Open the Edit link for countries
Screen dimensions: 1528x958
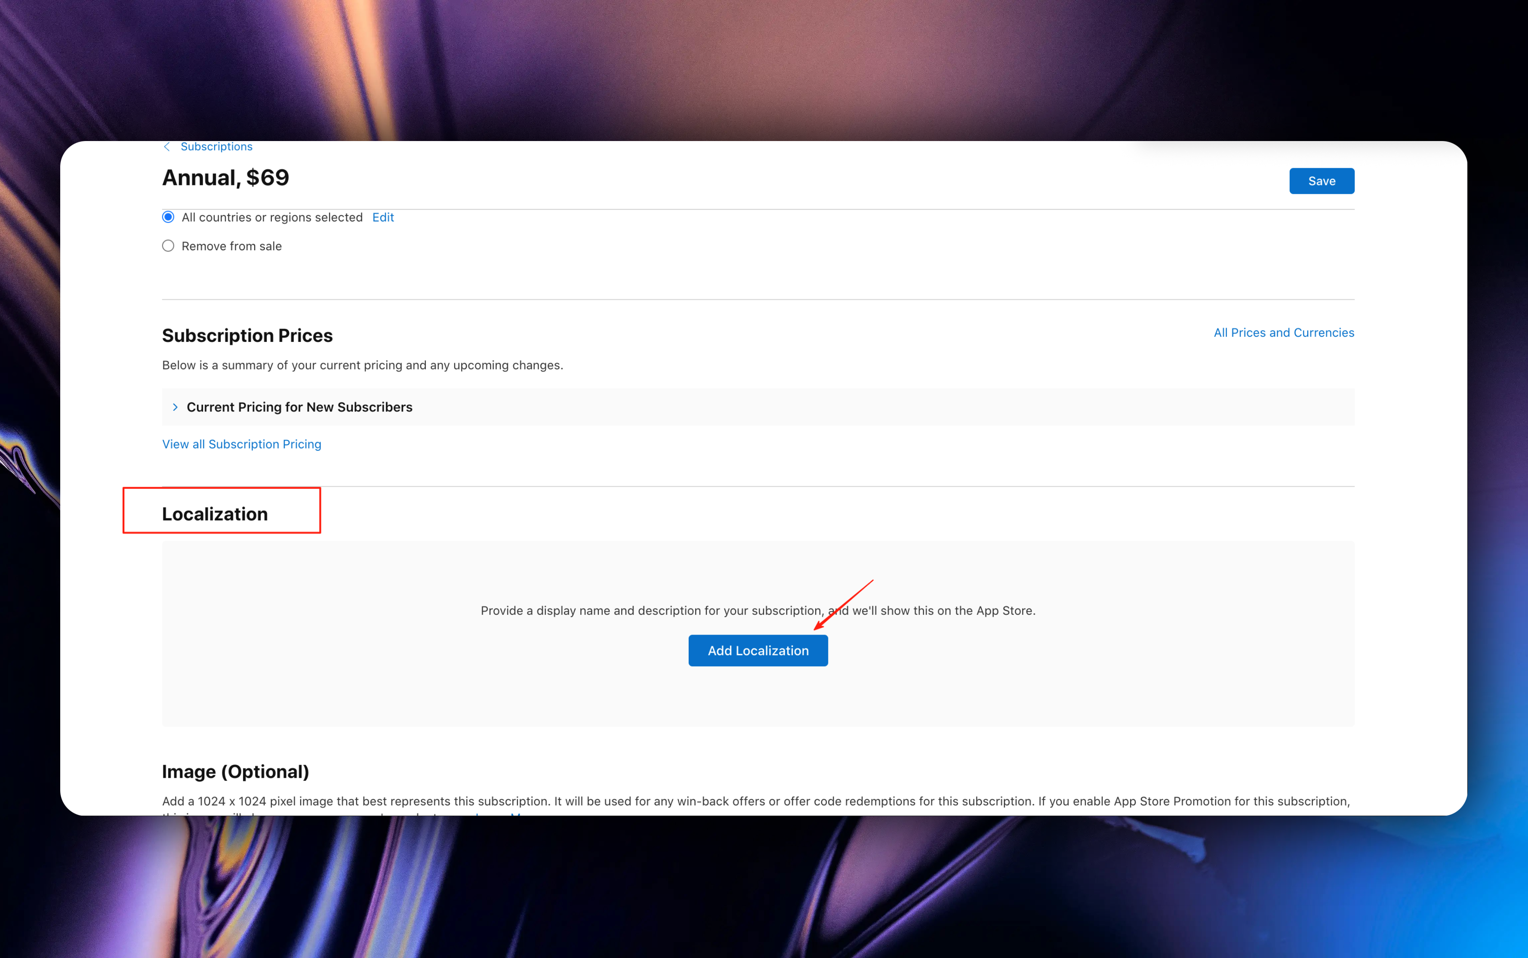(x=383, y=217)
